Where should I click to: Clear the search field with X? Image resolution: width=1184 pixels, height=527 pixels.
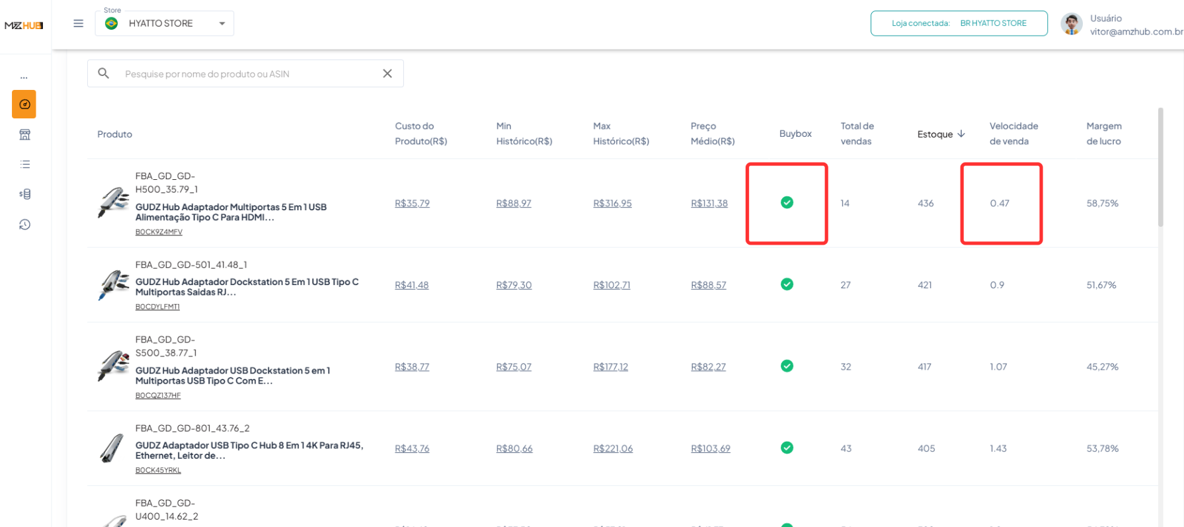point(387,73)
